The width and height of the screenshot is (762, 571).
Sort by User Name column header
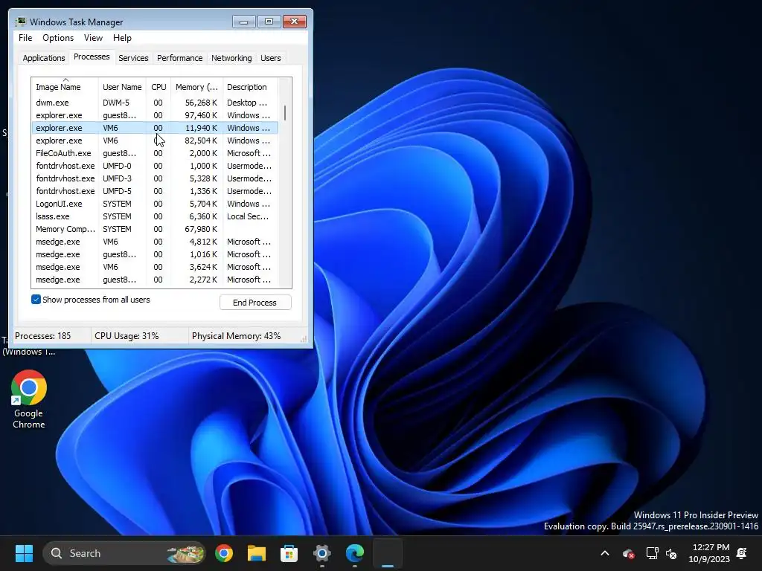(122, 87)
